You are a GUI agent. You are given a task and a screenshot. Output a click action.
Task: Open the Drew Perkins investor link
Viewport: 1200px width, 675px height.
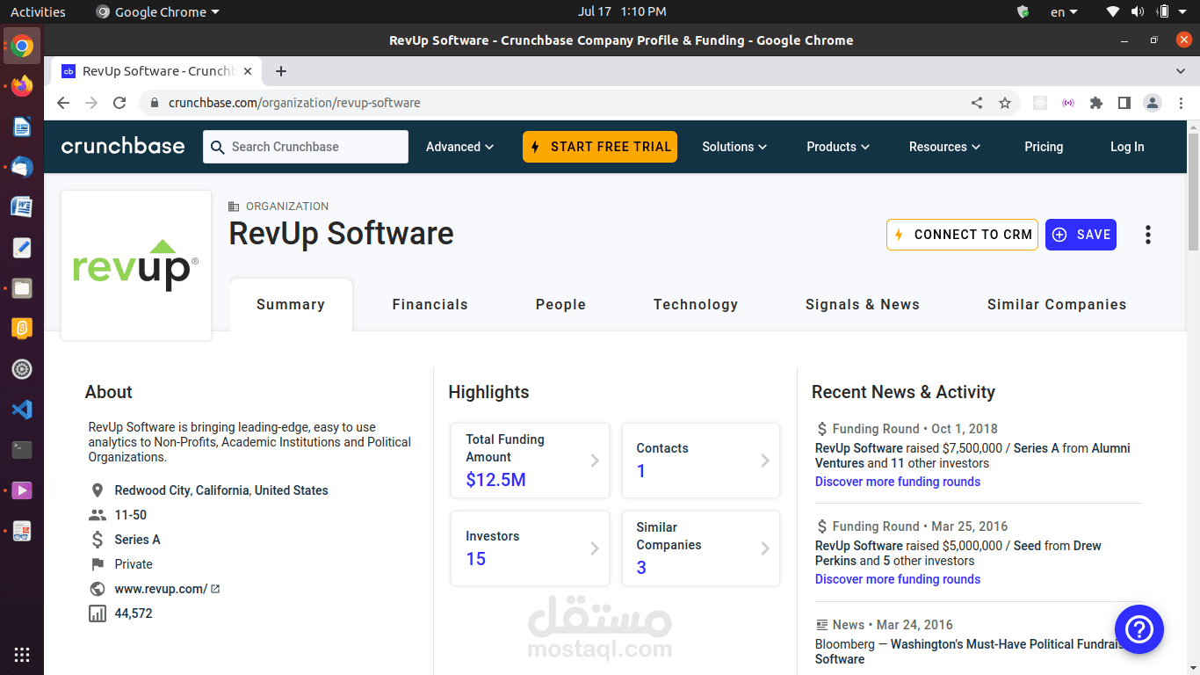(x=958, y=553)
